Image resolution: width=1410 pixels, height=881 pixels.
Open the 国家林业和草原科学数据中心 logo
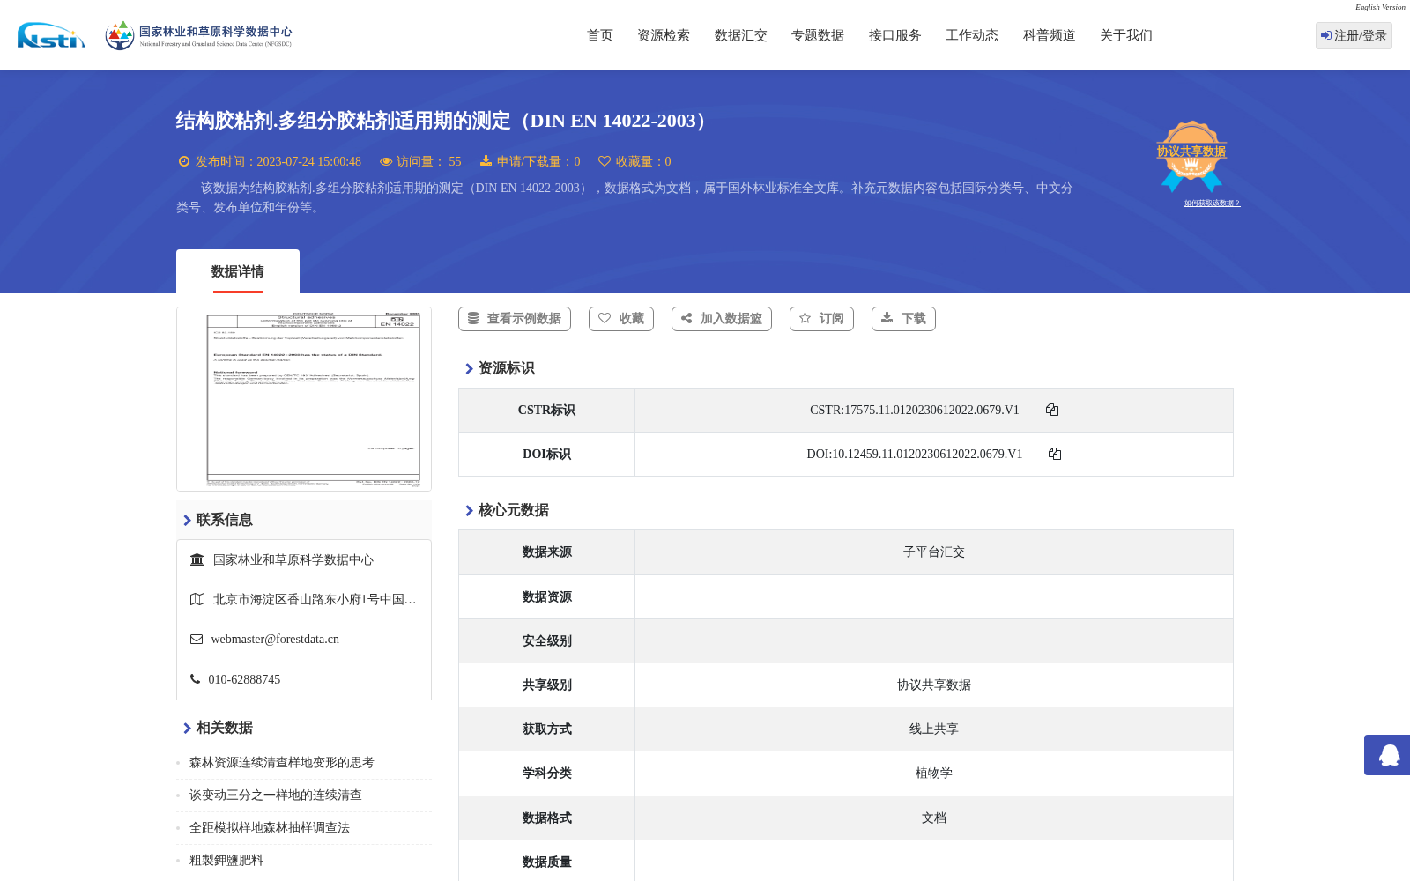click(198, 35)
